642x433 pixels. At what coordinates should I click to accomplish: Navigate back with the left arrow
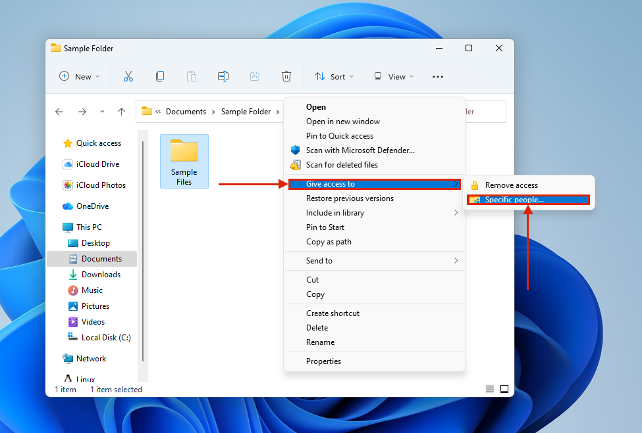coord(59,112)
